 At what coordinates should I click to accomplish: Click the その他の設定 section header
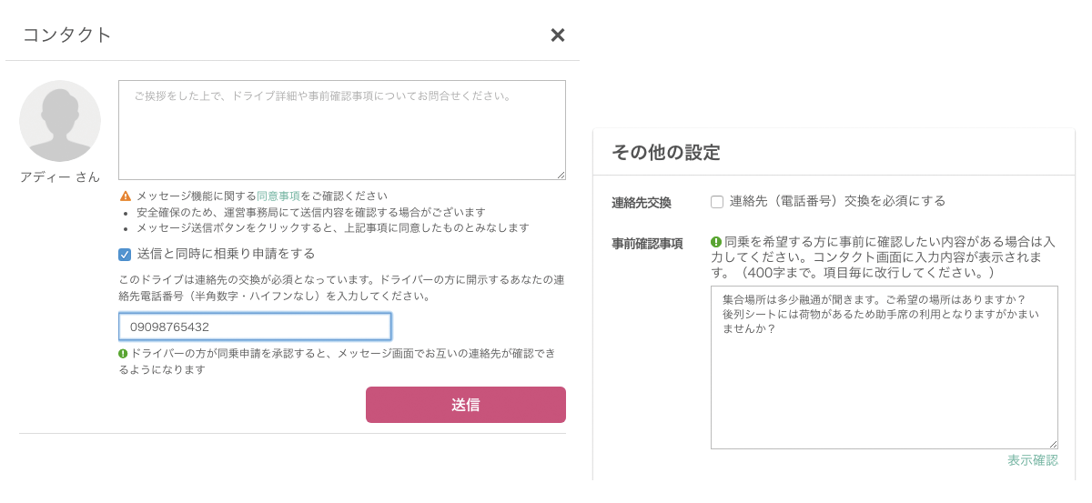click(666, 153)
